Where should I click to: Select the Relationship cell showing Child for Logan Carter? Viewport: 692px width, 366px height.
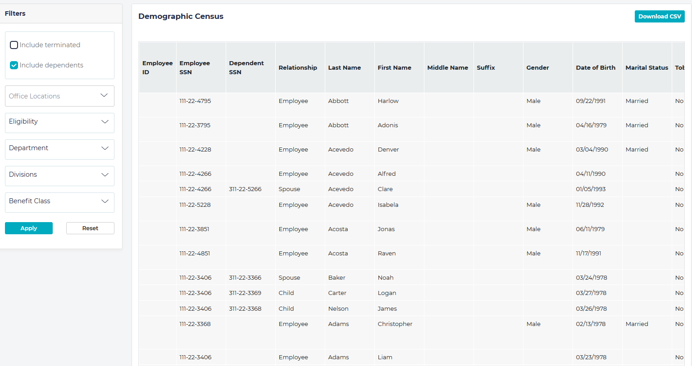pyautogui.click(x=286, y=293)
